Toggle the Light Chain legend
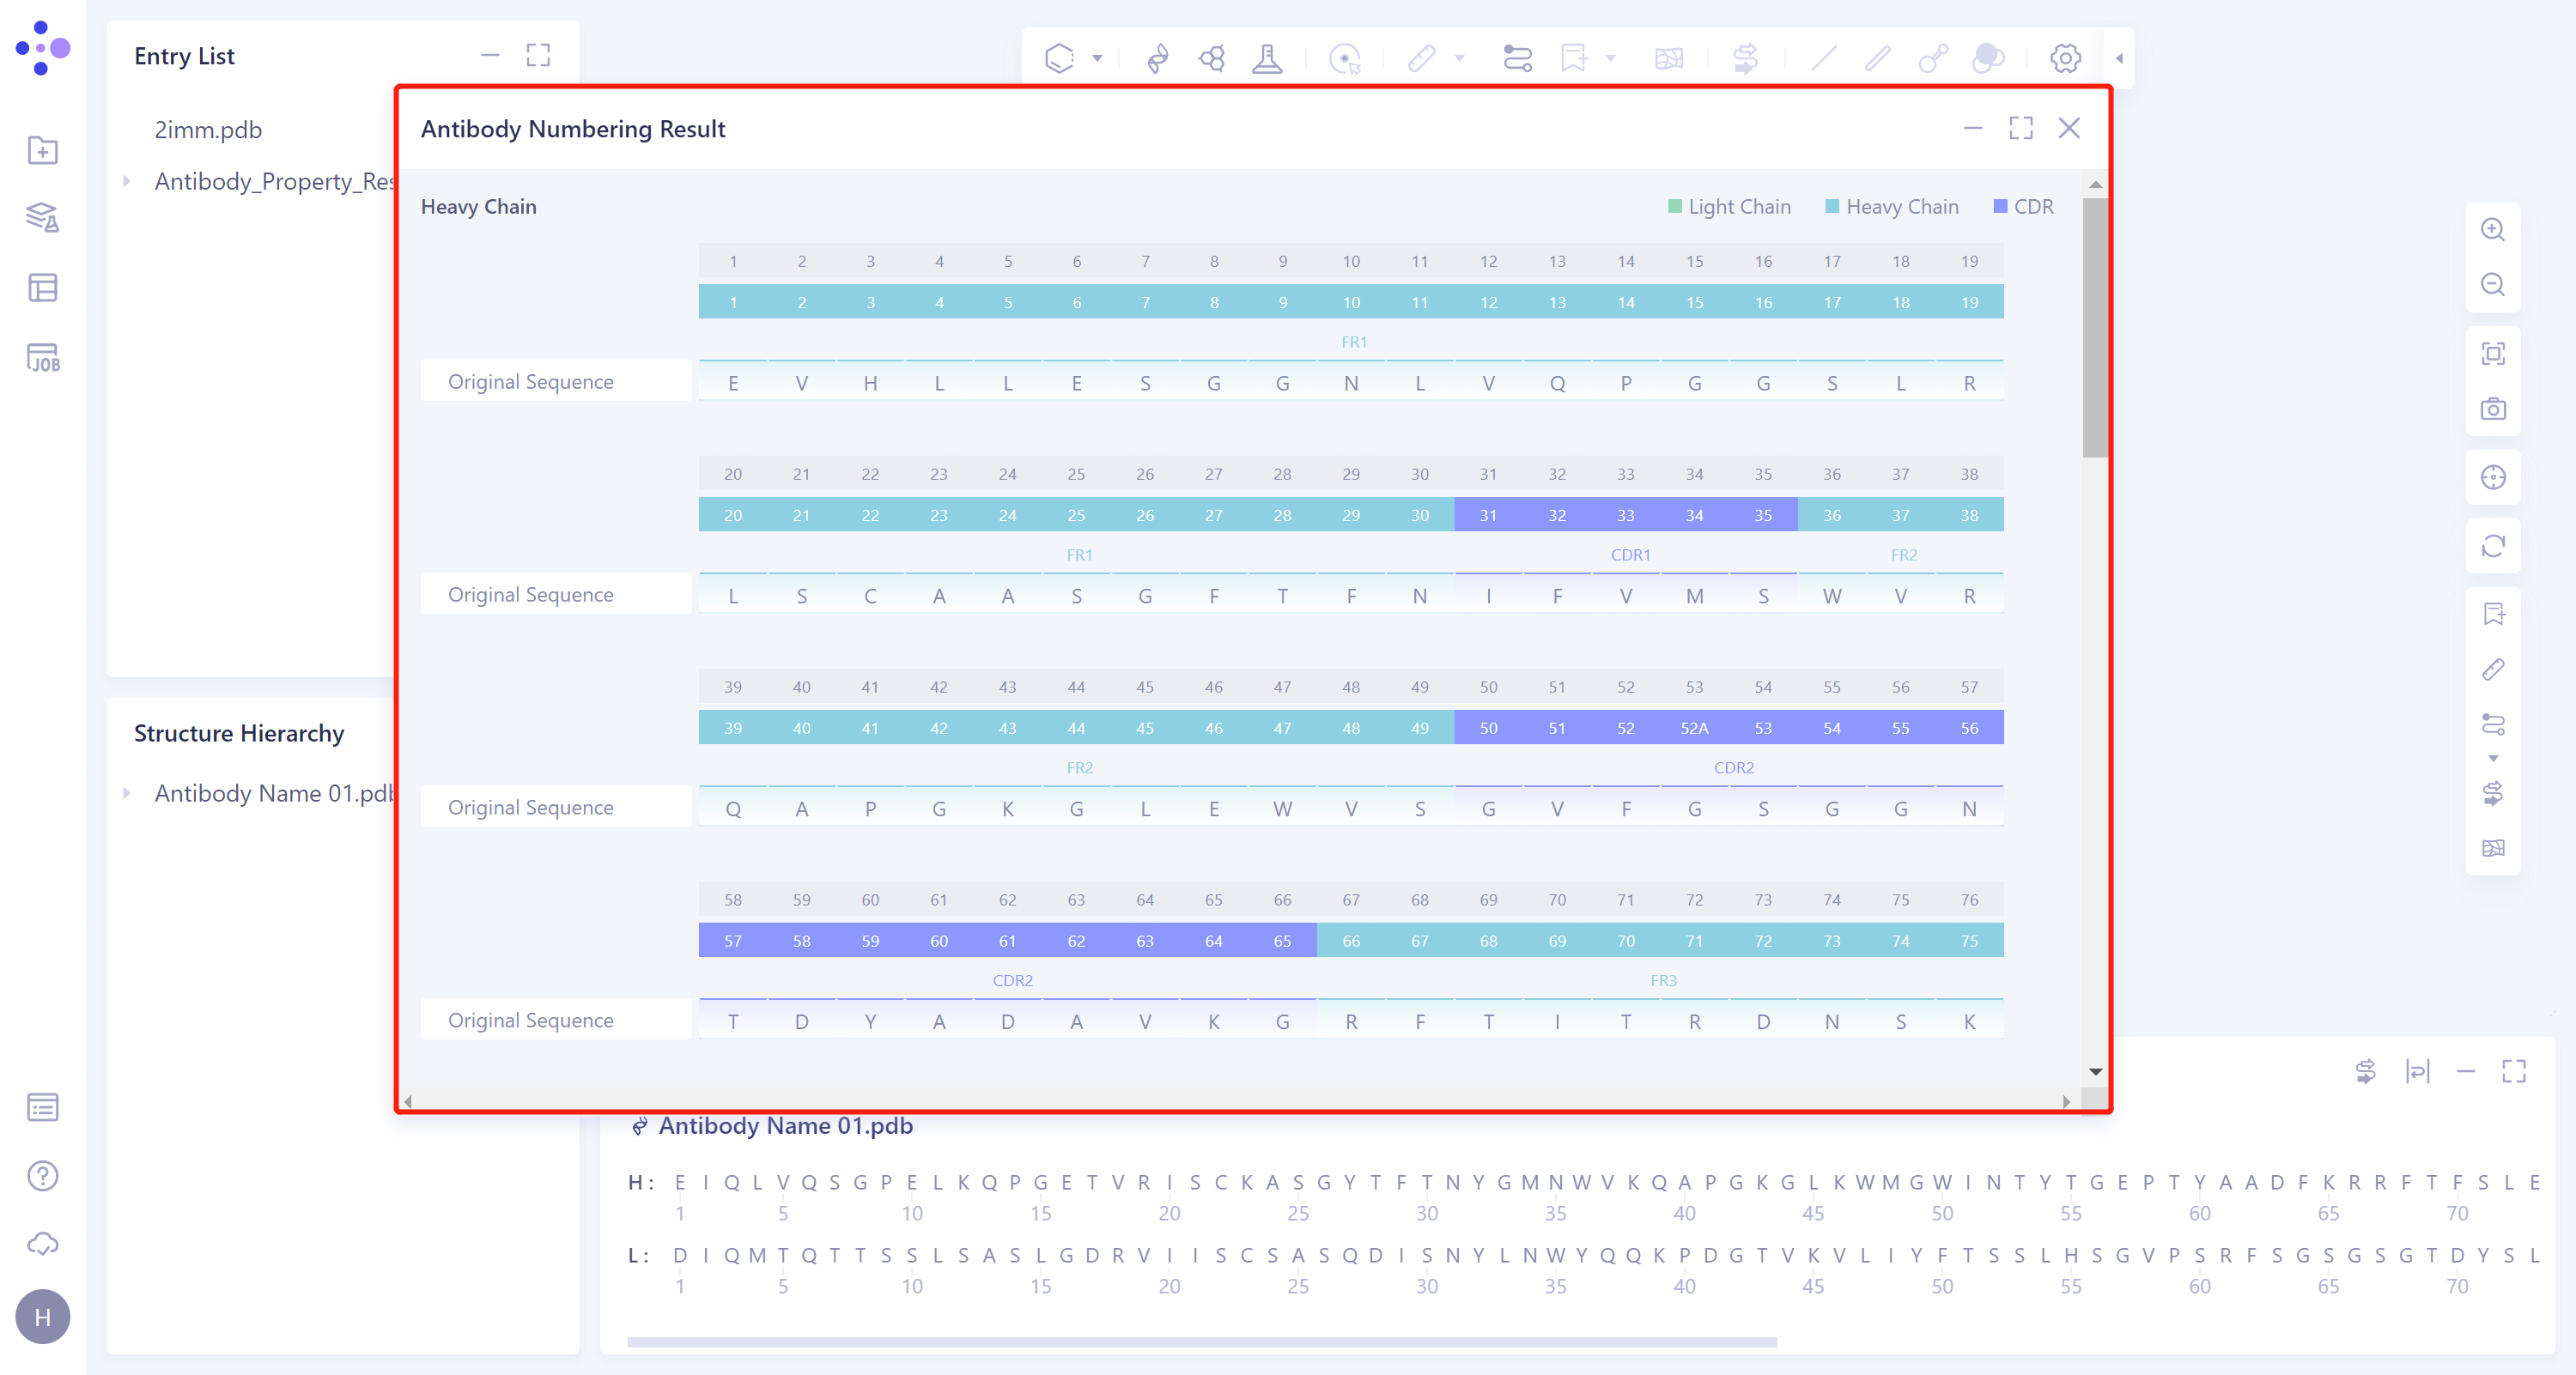This screenshot has width=2576, height=1375. coord(1729,207)
